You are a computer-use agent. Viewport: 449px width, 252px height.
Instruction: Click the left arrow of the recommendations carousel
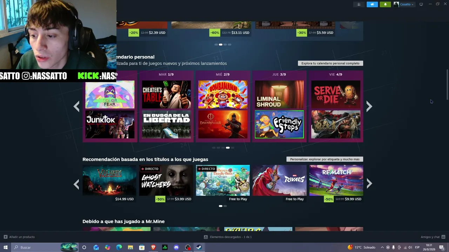click(x=76, y=183)
